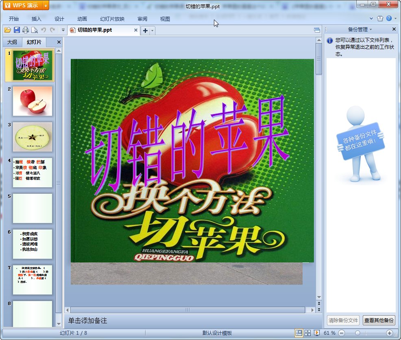Open the new tab dropdown arrow
401x340 pixels.
click(x=153, y=30)
